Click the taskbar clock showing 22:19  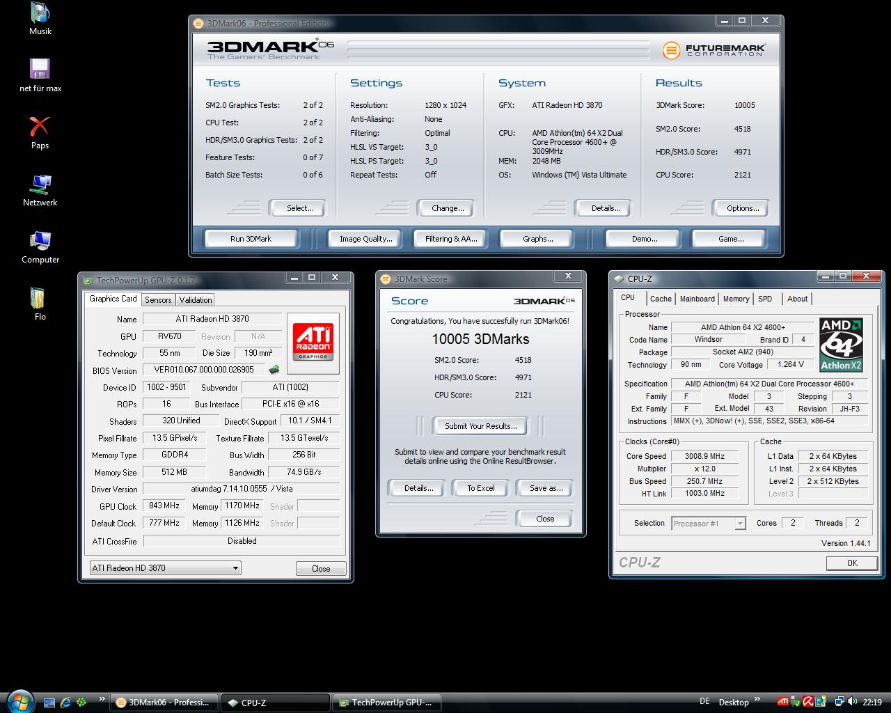(x=872, y=703)
